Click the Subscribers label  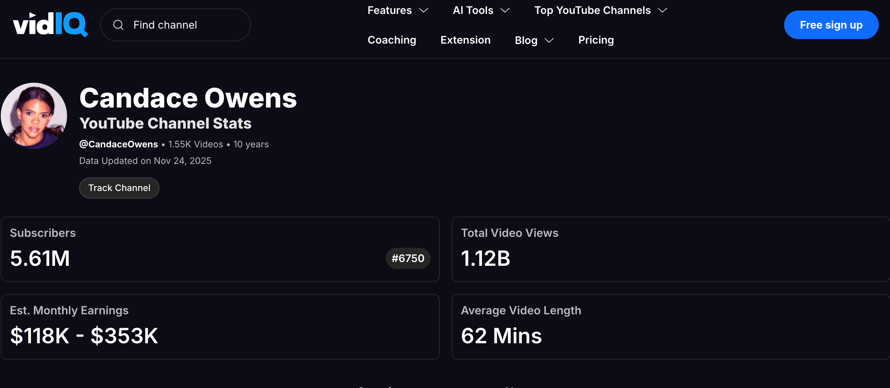click(43, 233)
